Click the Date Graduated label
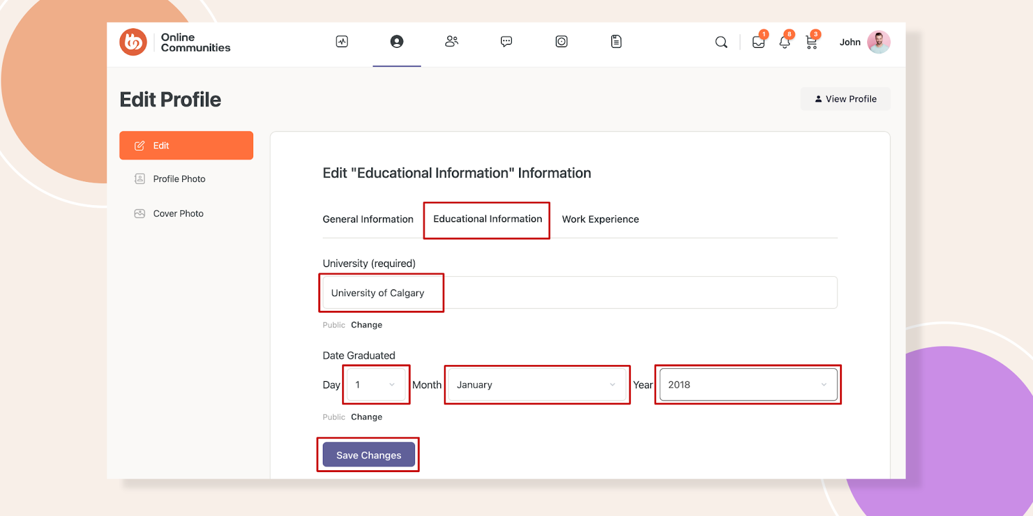 click(x=359, y=355)
